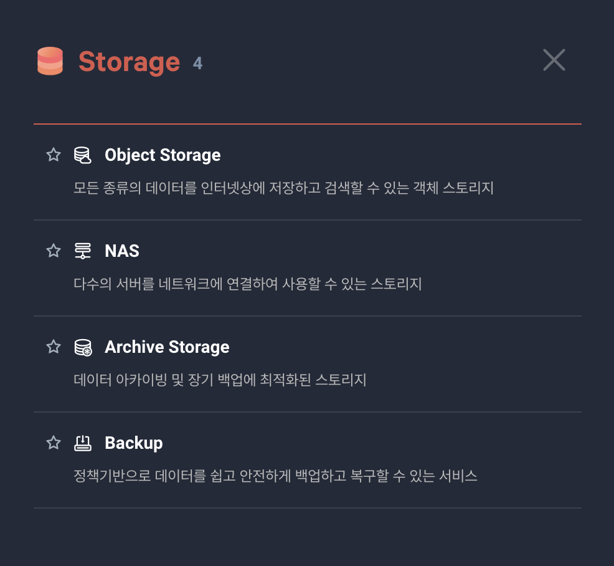Click the Archive Storage disk icon
This screenshot has width=614, height=566.
[x=83, y=347]
